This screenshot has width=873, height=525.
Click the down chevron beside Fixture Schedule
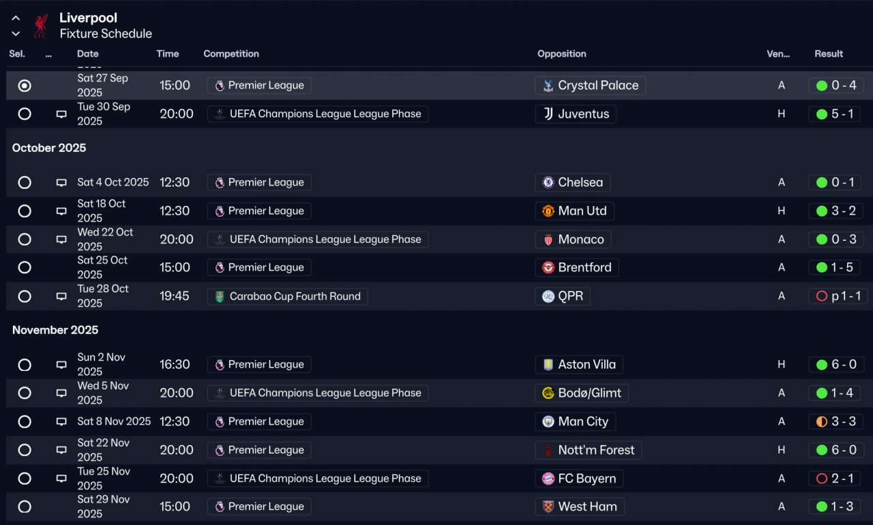point(16,33)
